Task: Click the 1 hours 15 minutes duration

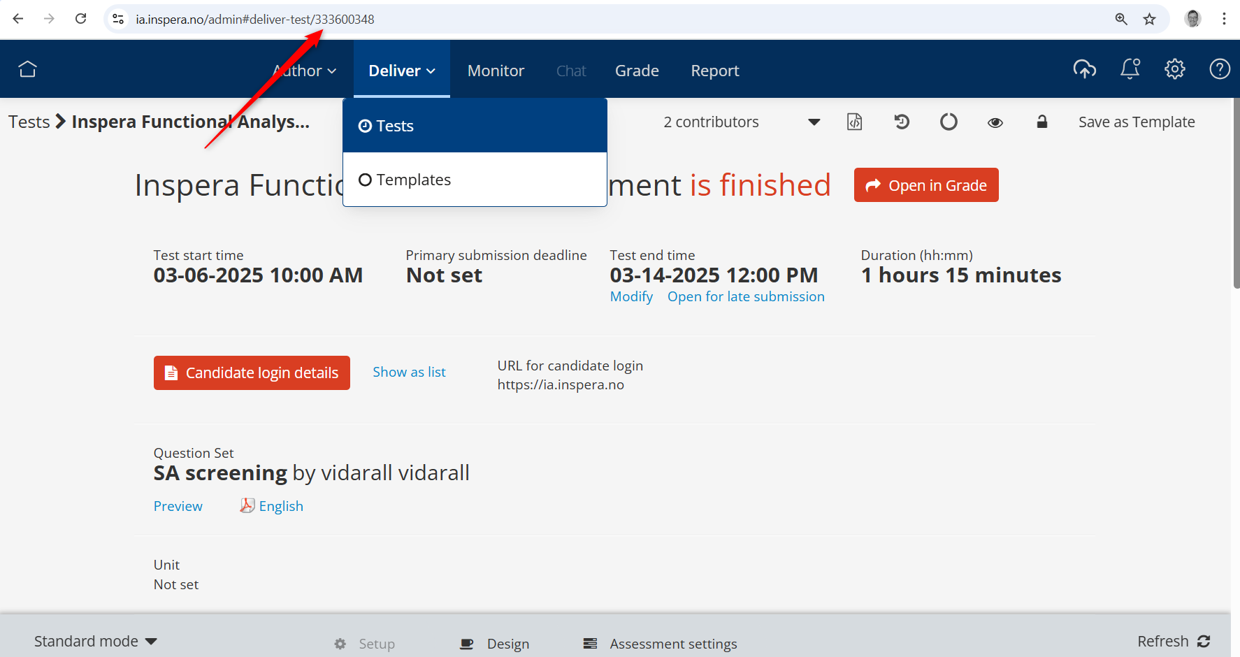Action: coord(961,275)
